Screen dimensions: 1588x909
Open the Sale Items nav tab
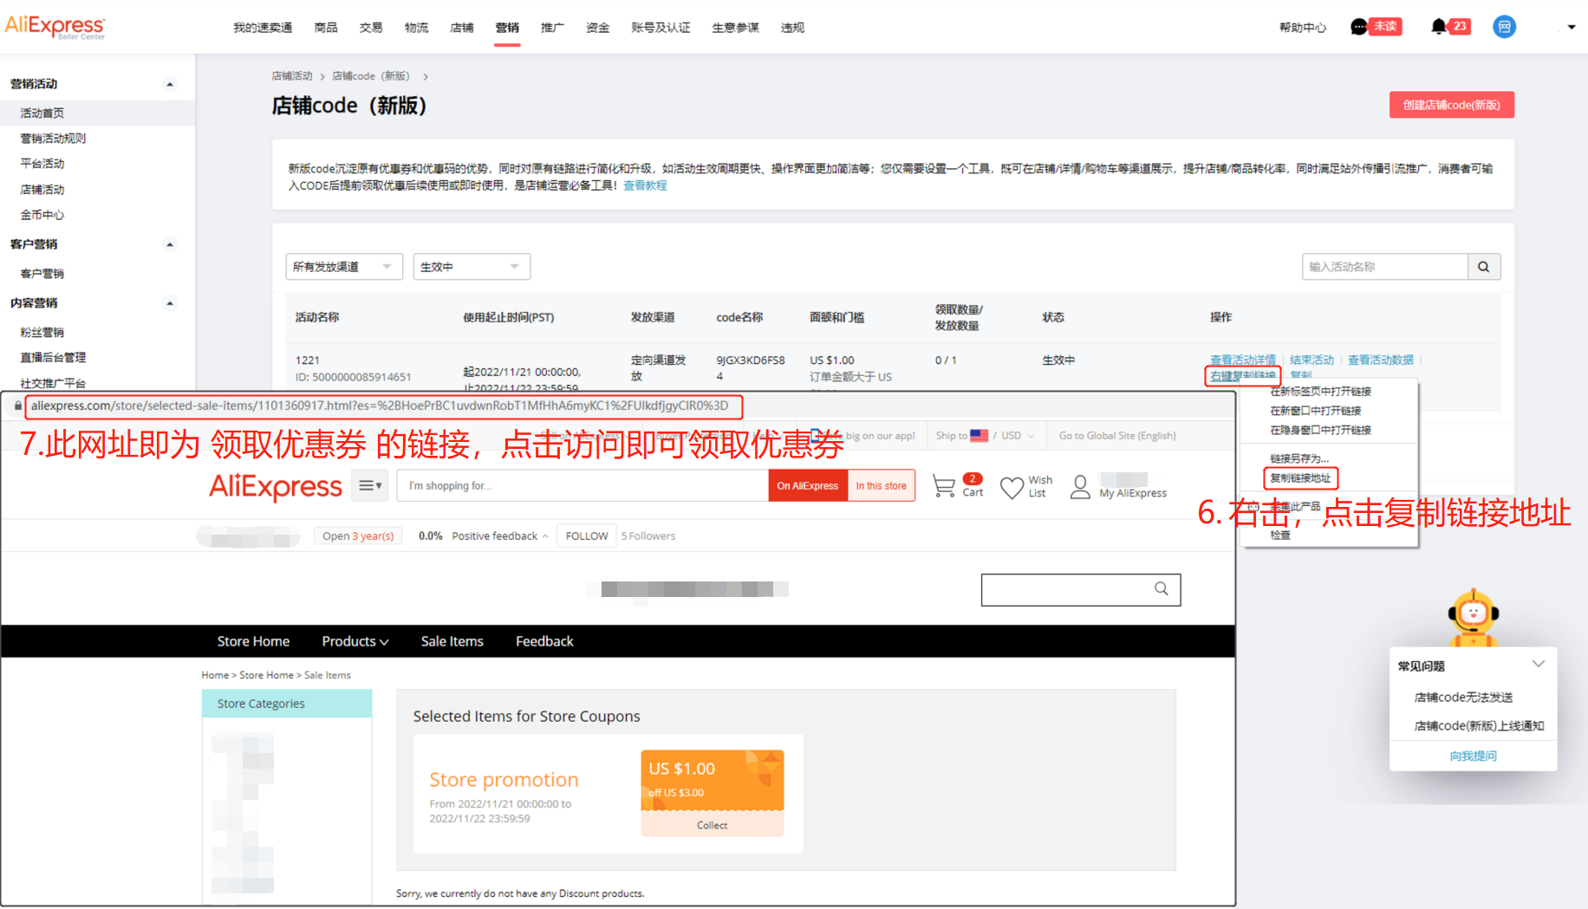(452, 641)
